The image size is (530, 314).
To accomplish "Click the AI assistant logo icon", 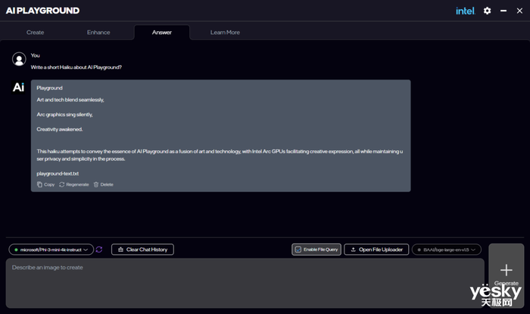I will click(x=18, y=87).
